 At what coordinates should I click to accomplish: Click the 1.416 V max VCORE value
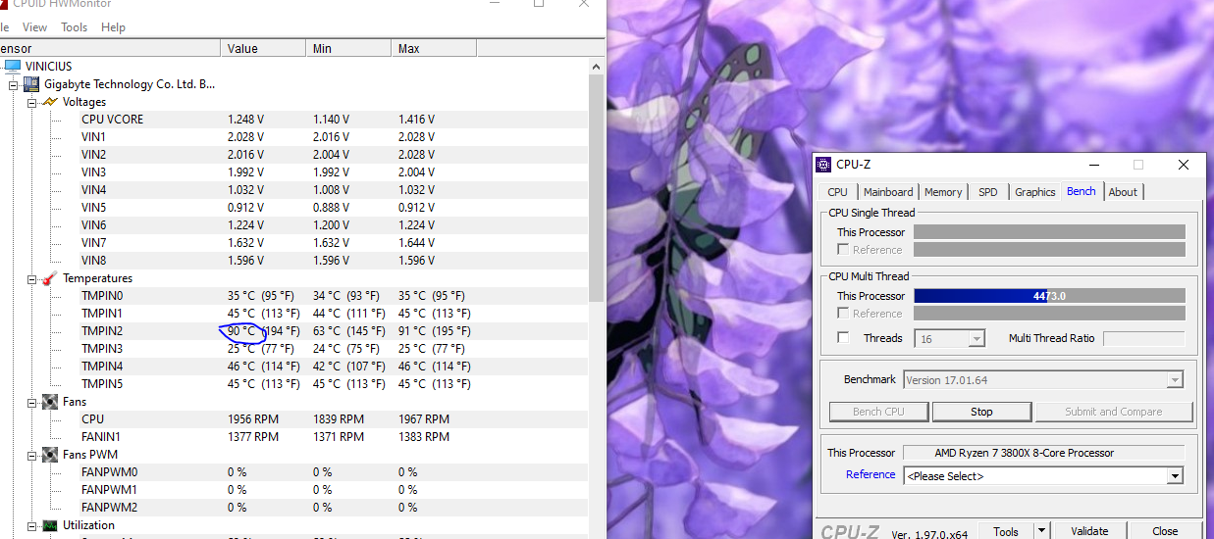pyautogui.click(x=416, y=120)
